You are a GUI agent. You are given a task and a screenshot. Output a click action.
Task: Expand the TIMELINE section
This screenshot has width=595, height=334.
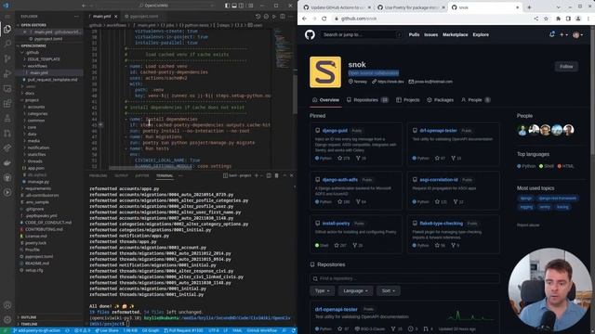(x=29, y=324)
